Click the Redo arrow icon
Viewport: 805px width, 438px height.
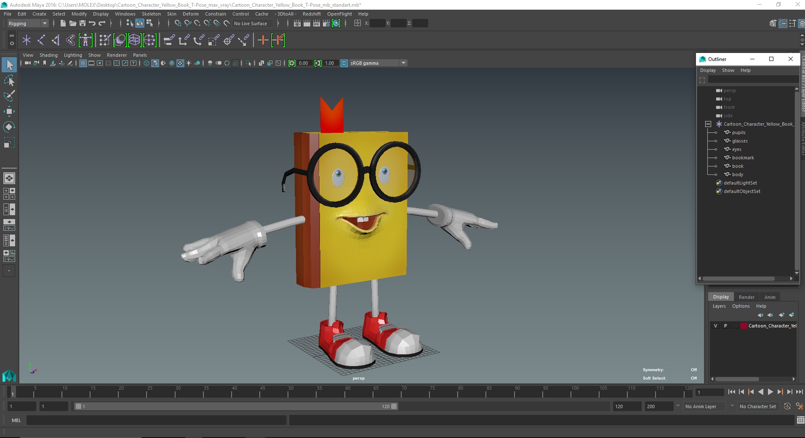coord(102,24)
